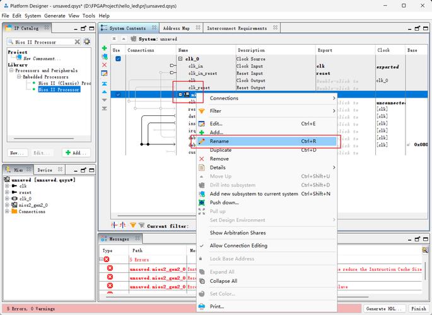Viewport: 432px width, 315px height.
Task: Click the Remove red X in context menu
Action: point(202,159)
